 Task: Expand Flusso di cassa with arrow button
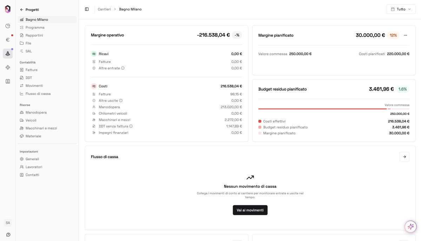404,157
